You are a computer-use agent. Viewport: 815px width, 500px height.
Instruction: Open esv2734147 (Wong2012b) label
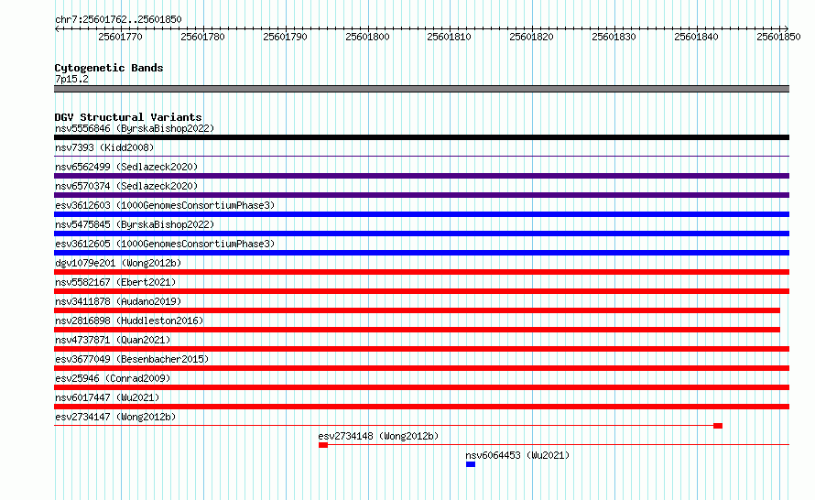[x=115, y=417]
